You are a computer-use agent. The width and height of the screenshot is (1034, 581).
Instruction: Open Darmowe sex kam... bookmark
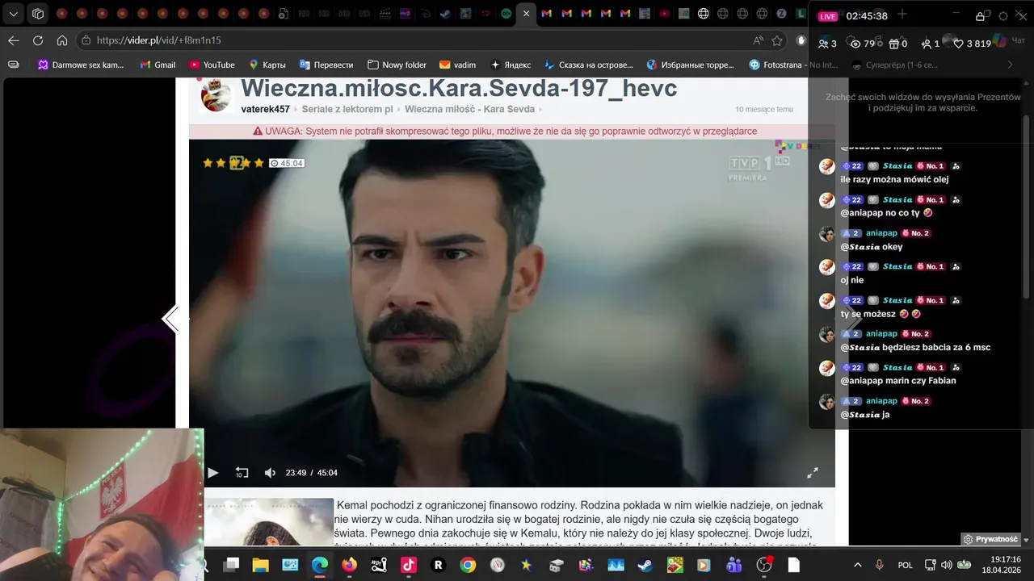tap(81, 65)
